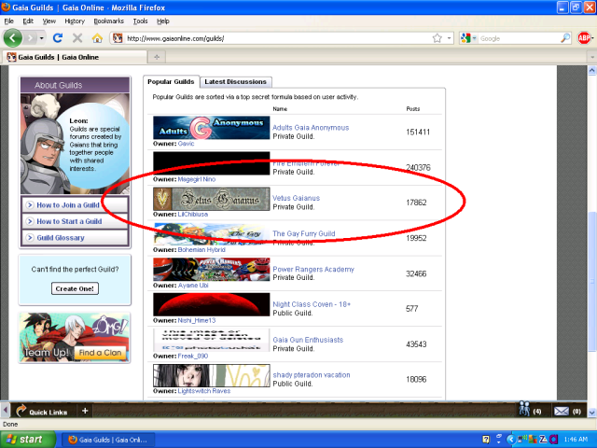Select the Gaia Guilds taskbar item
597x448 pixels.
tap(108, 440)
